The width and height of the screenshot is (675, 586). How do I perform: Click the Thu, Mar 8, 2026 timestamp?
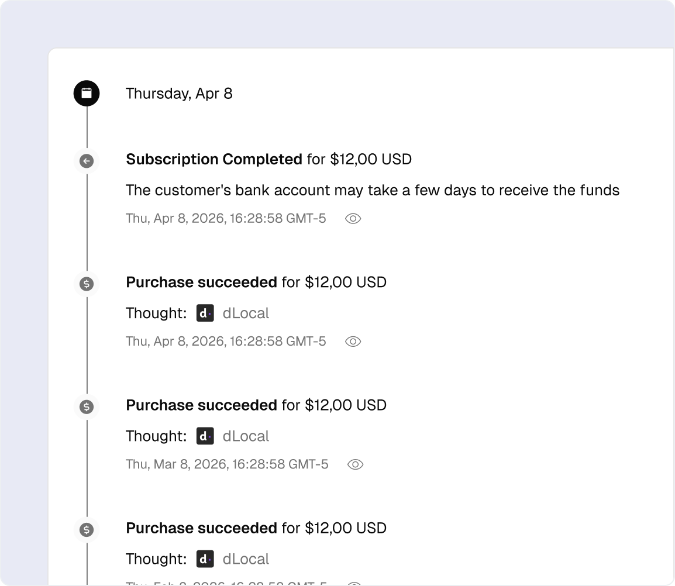coord(227,464)
